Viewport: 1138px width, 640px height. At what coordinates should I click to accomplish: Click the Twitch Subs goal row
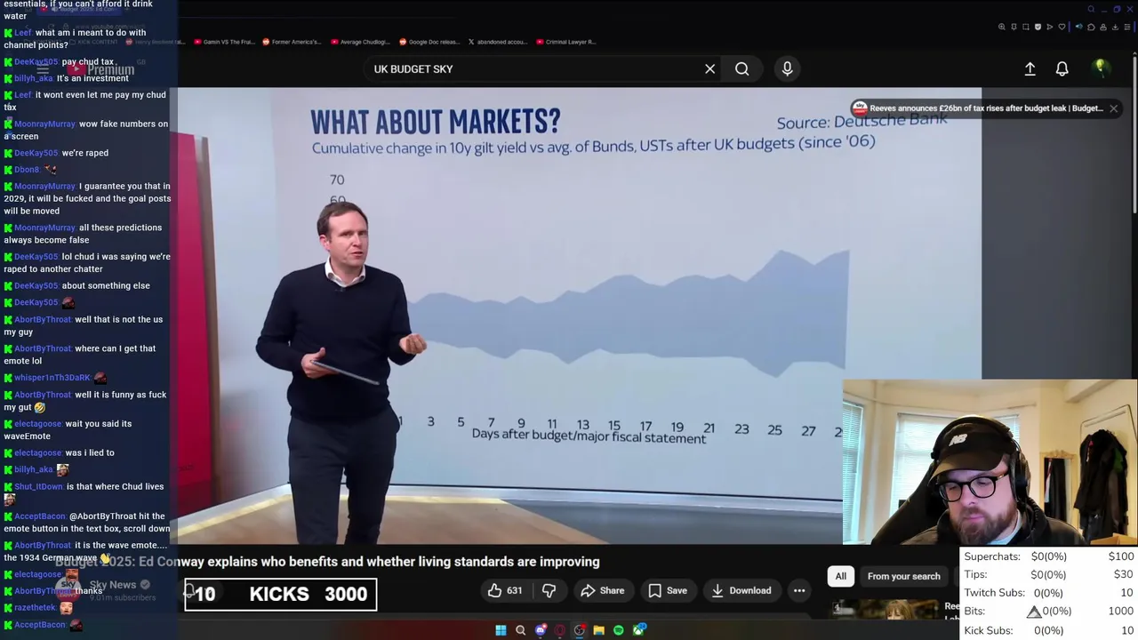click(x=1049, y=593)
